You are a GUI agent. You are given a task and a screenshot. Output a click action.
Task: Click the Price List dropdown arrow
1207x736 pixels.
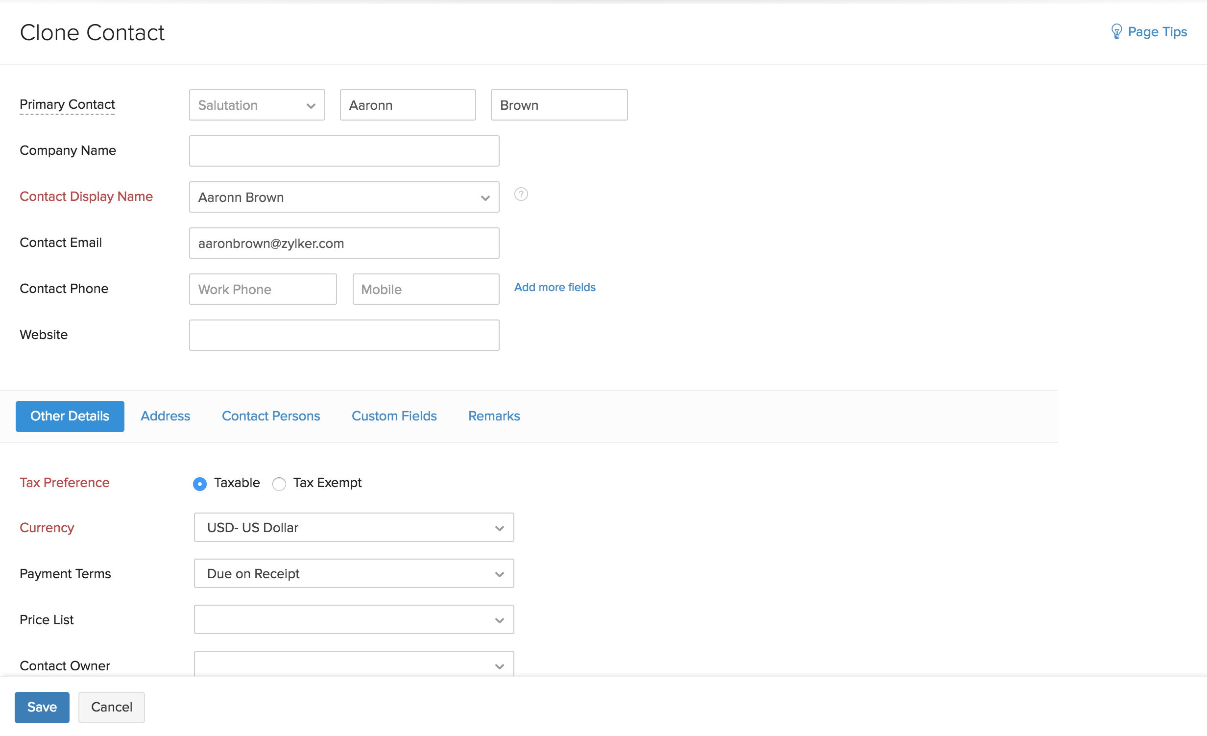(x=500, y=619)
